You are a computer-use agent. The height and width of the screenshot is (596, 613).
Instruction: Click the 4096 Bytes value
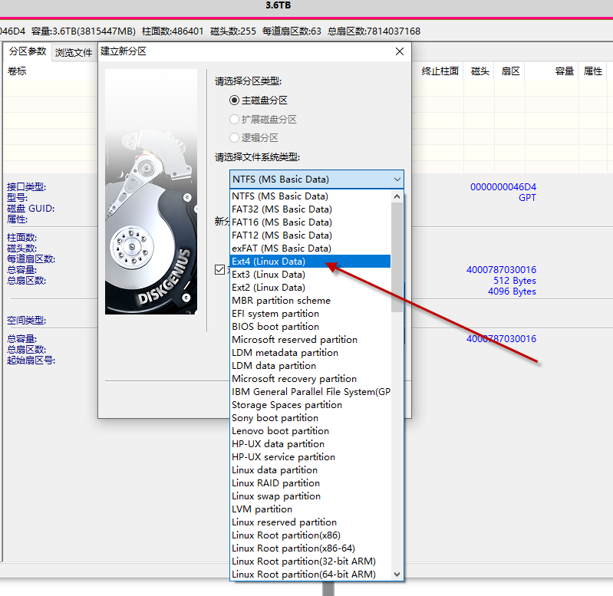pos(512,291)
